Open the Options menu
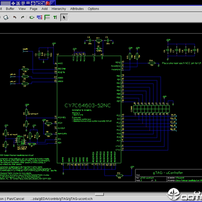 pyautogui.click(x=93, y=9)
